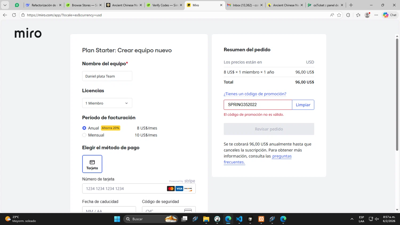Screen dimensions: 400x225
Task: Click the promotion code question link
Action: (255, 94)
